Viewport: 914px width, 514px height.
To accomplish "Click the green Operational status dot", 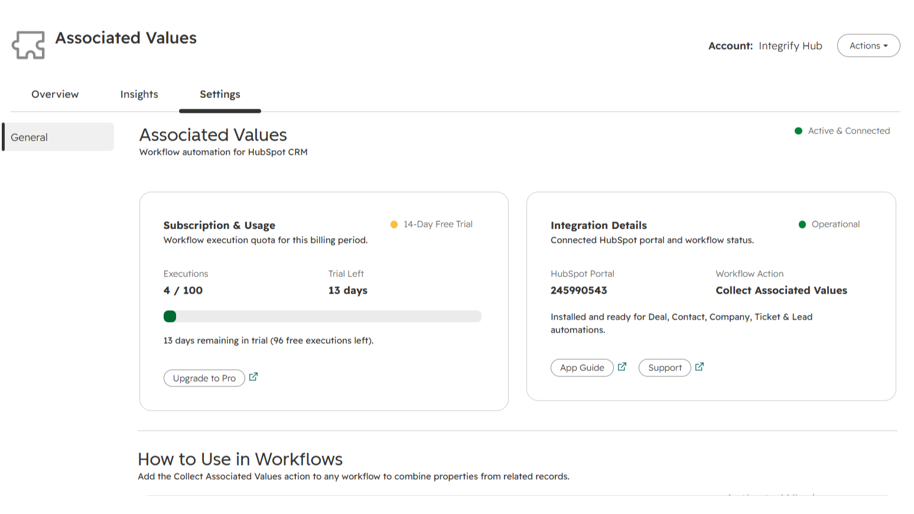I will click(802, 225).
